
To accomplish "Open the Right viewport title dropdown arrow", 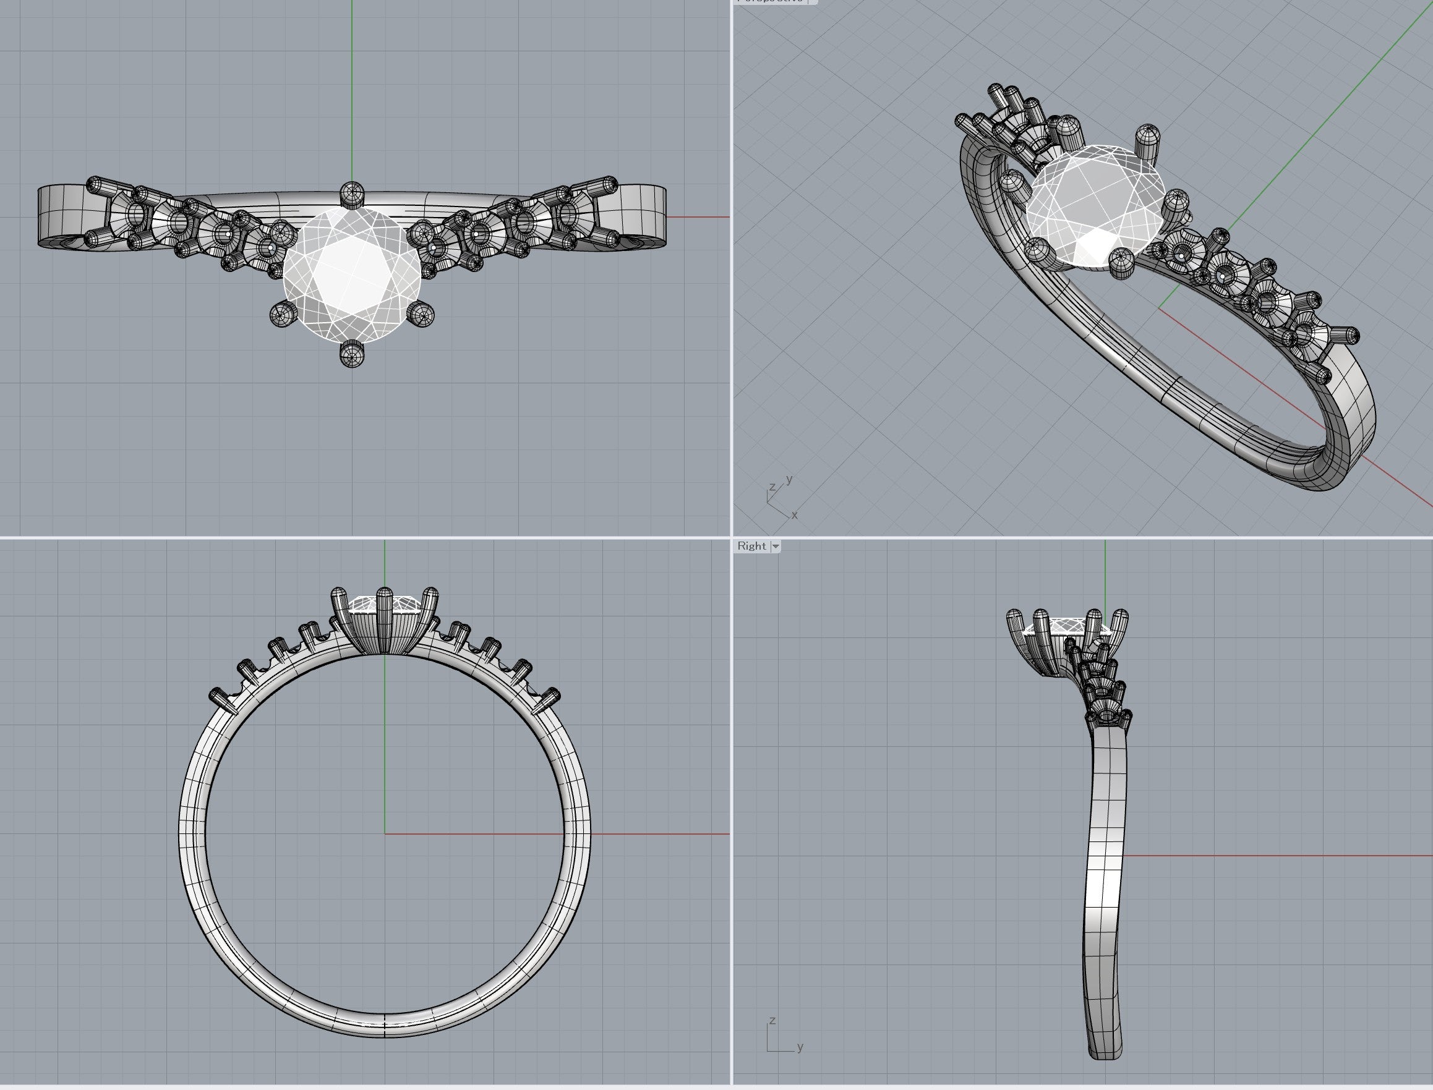I will coord(775,547).
